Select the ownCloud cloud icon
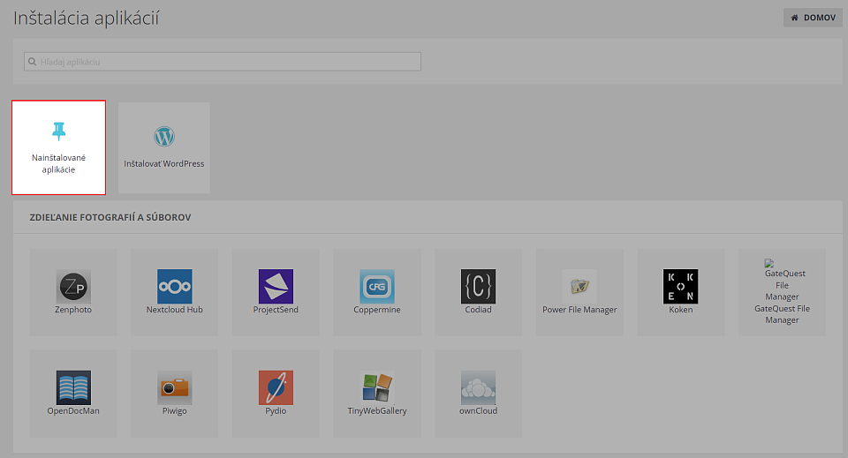The width and height of the screenshot is (848, 458). 478,387
